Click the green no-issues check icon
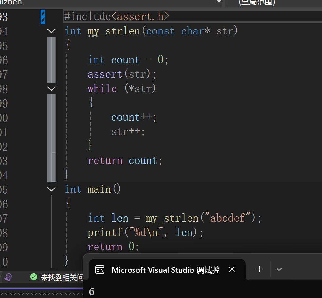Viewport: 322px width, 298px height. pos(34,277)
